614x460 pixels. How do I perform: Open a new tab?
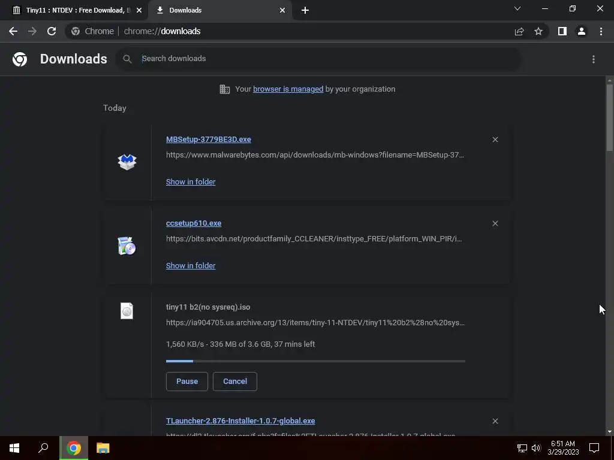click(x=305, y=11)
